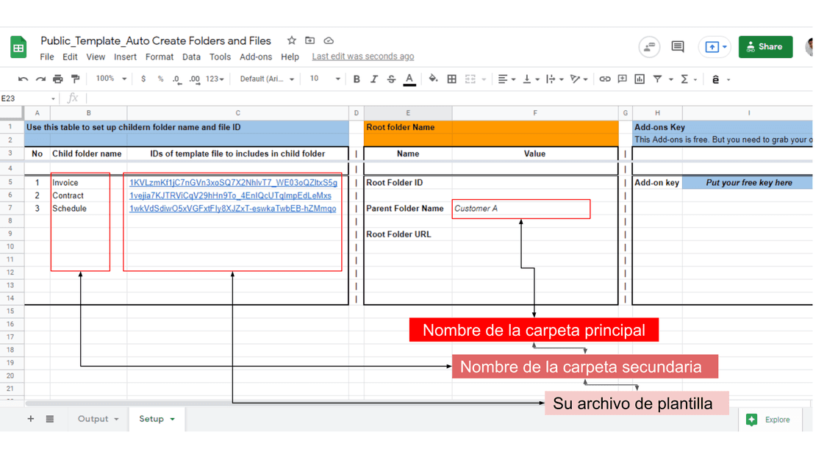The width and height of the screenshot is (838, 457).
Task: Open the Invoice template file ID link
Action: tap(233, 183)
